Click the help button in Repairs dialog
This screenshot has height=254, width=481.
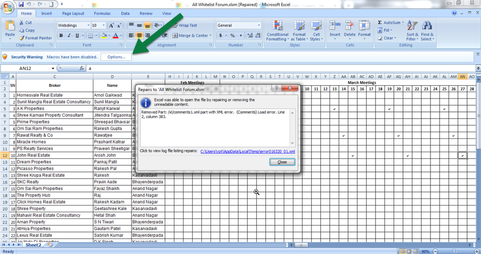[276, 88]
